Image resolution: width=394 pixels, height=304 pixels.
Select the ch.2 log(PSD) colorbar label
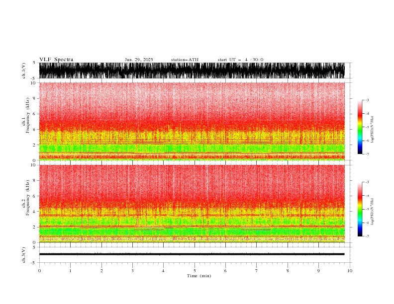[372, 212]
